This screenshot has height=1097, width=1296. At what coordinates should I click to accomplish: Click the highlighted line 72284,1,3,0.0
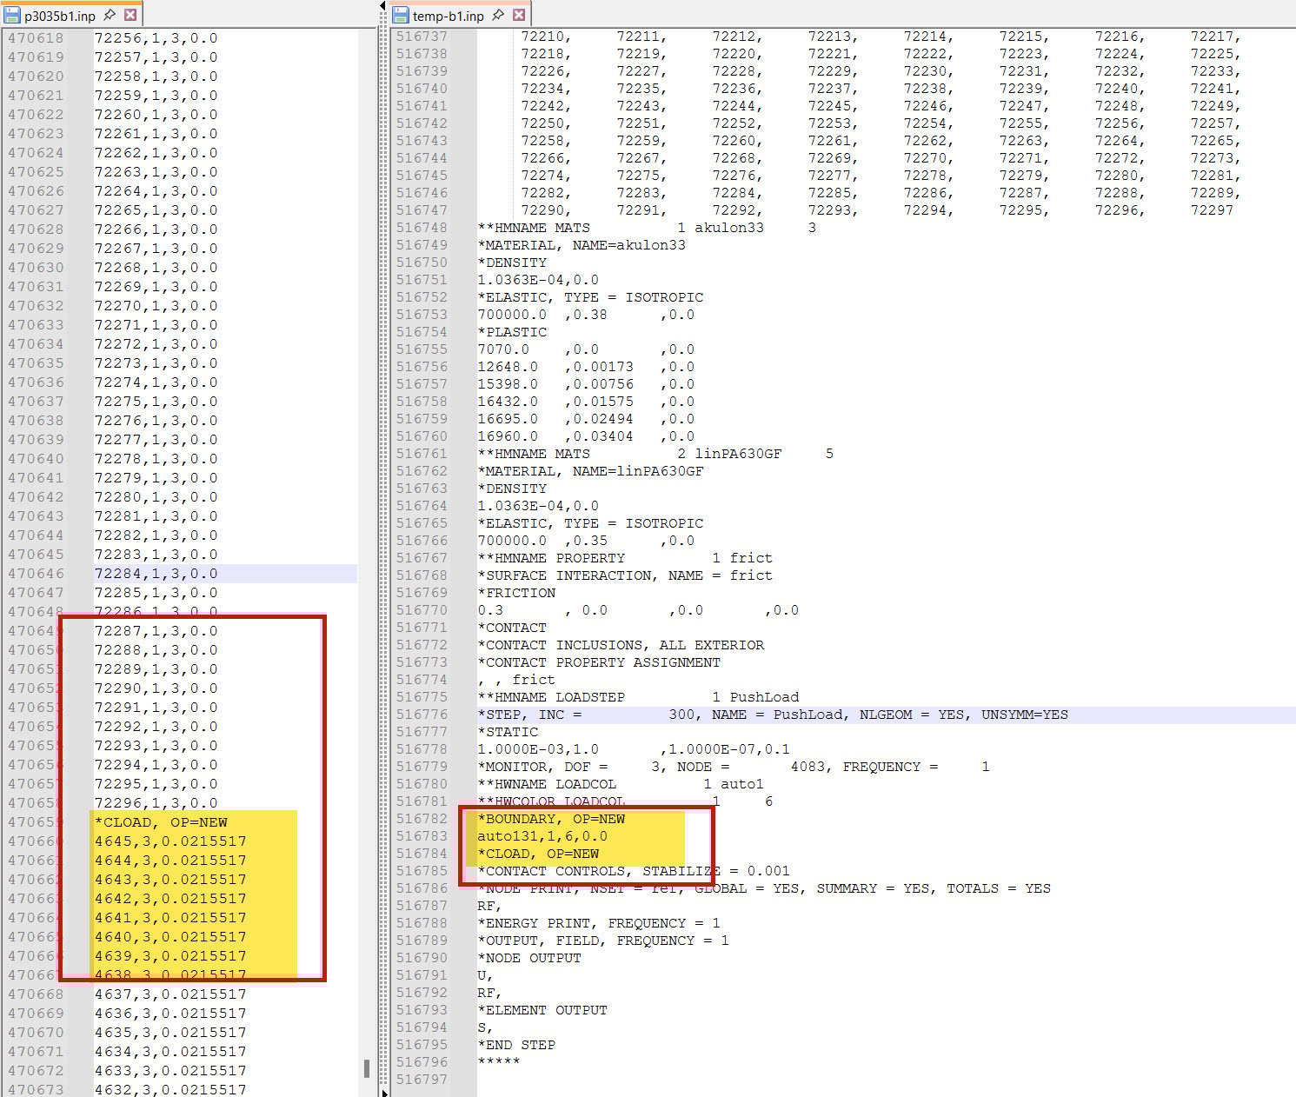click(156, 574)
